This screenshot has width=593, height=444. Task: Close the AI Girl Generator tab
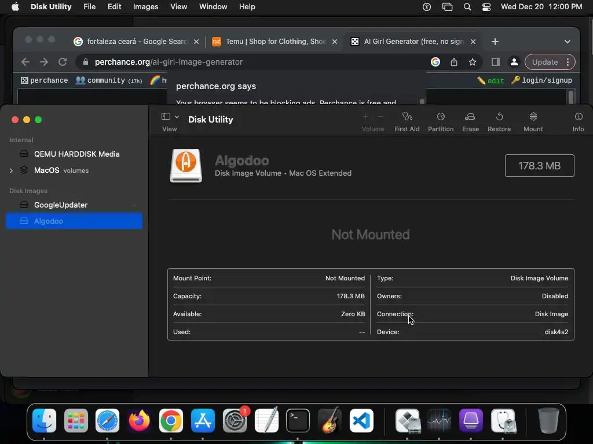coord(473,42)
